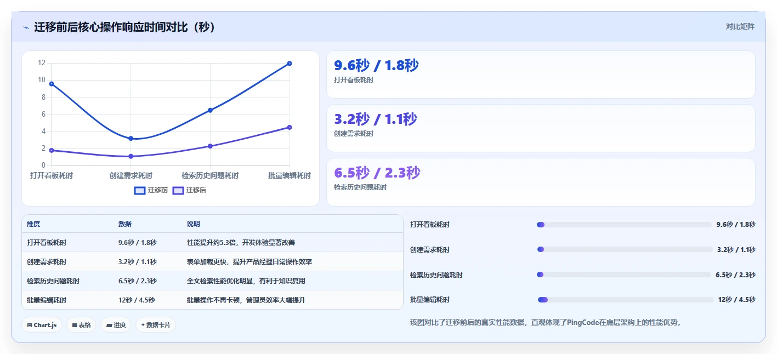Click the 批量编辑耗时 progress bar
This screenshot has height=354, width=777.
coord(626,300)
